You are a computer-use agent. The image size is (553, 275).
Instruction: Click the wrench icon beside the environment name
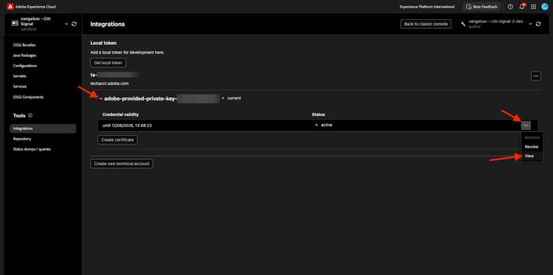pyautogui.click(x=464, y=24)
